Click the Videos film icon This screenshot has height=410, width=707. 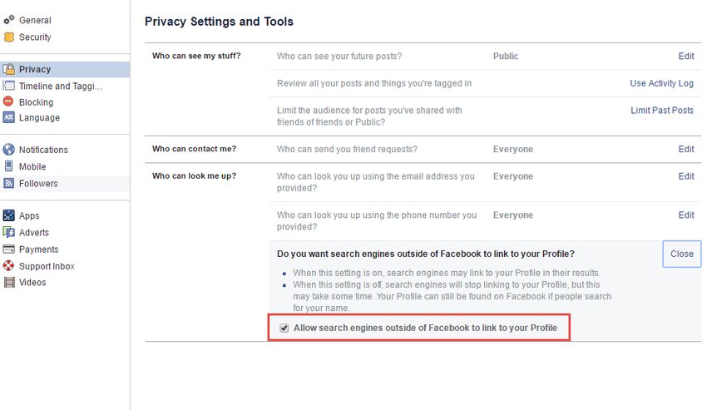pyautogui.click(x=9, y=283)
